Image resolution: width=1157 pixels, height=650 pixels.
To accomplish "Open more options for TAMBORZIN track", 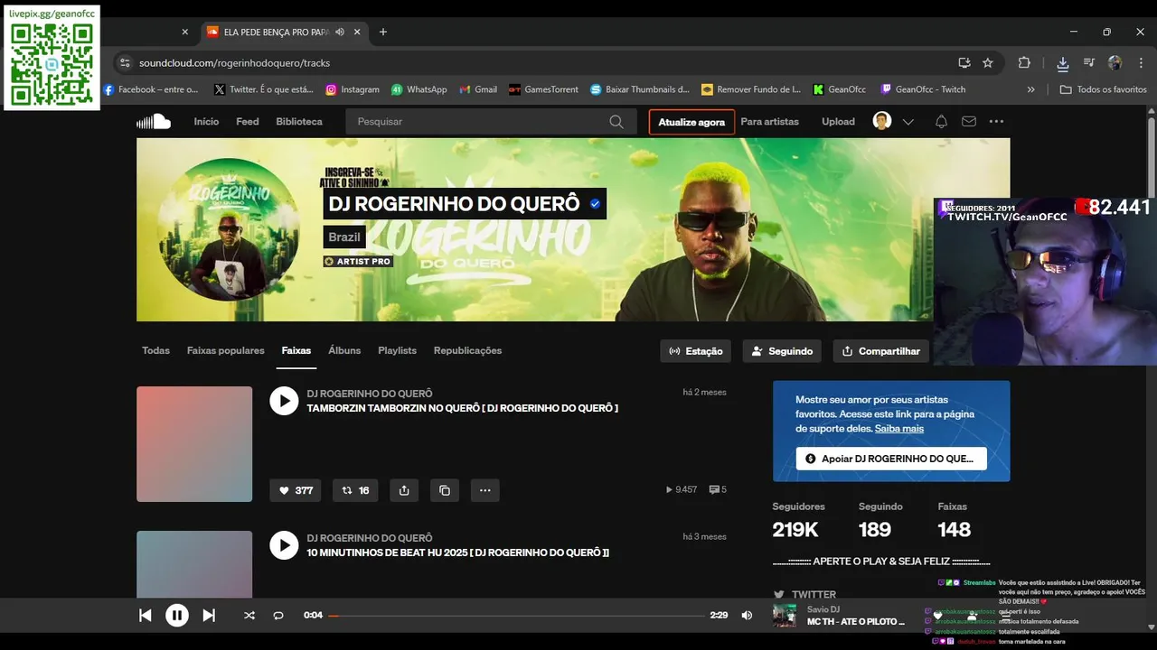I will coord(485,490).
